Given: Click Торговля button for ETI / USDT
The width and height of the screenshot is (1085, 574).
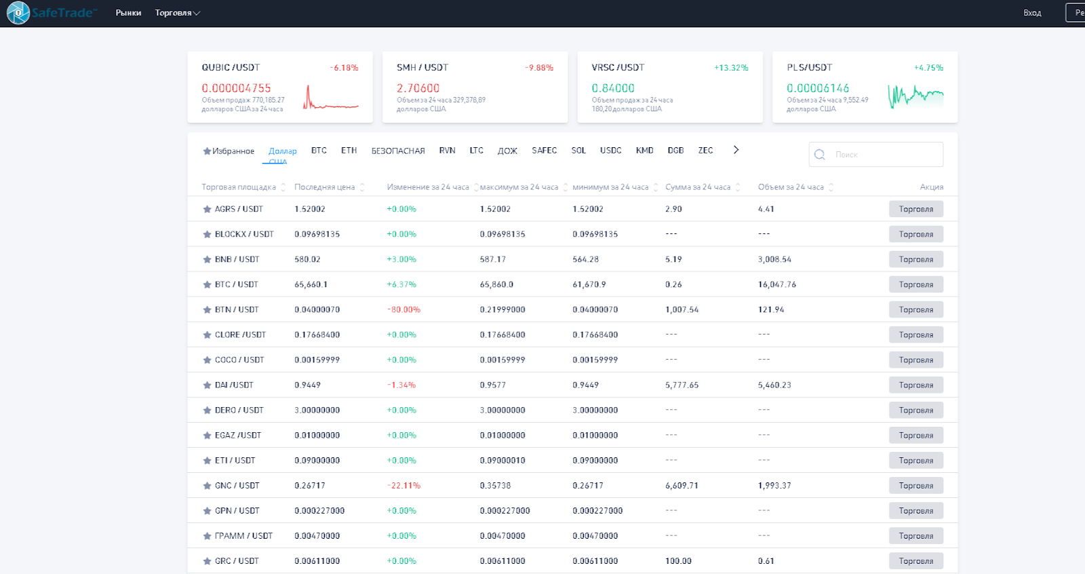Looking at the screenshot, I should [916, 460].
